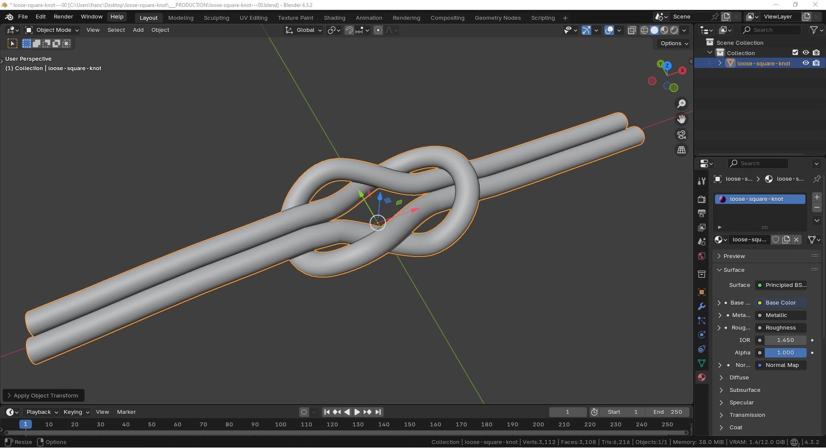The image size is (826, 448).
Task: Open the Material properties tab icon
Action: 702,377
